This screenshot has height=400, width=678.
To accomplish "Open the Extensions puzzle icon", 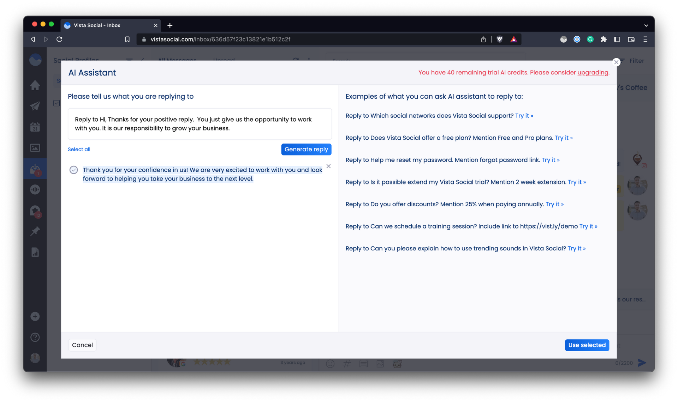I will click(603, 39).
